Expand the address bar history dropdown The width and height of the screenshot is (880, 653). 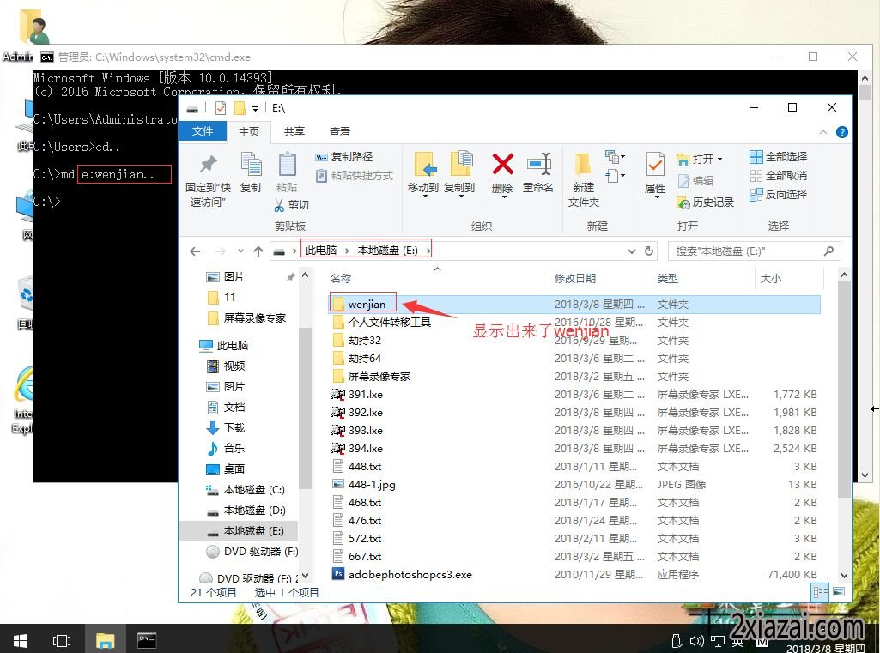(x=632, y=251)
